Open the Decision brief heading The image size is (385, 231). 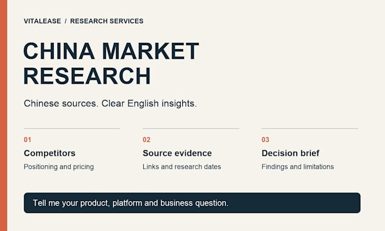coord(290,153)
